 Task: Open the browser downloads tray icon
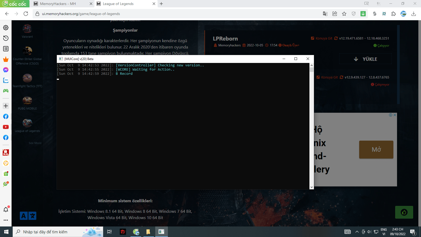(x=414, y=14)
